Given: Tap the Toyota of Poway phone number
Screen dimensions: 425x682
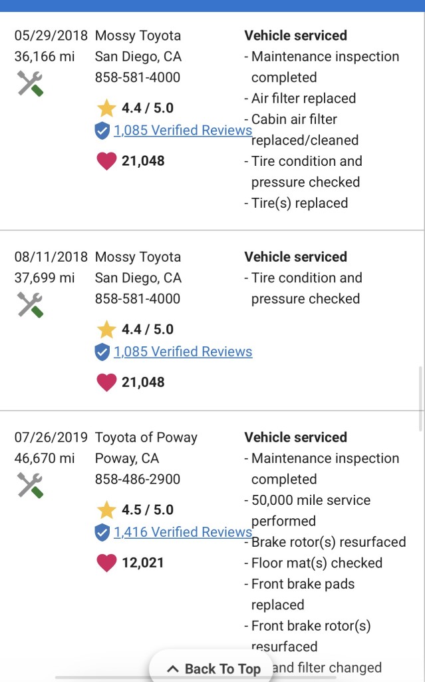Looking at the screenshot, I should pos(138,480).
